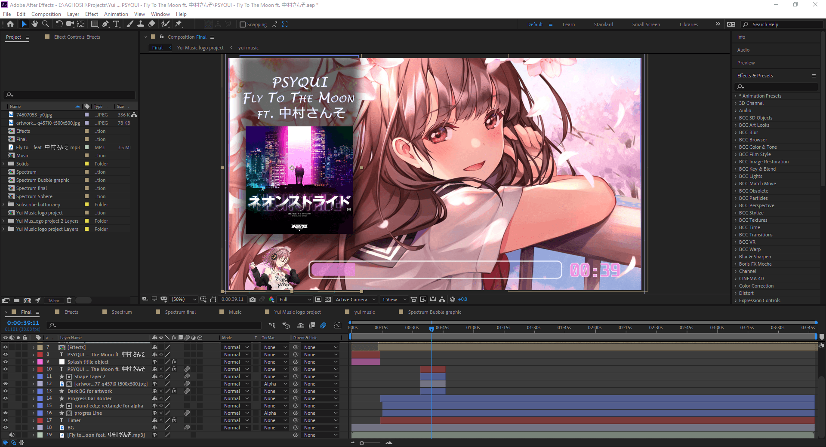Image resolution: width=826 pixels, height=447 pixels.
Task: Select the Zoom tool in toolbar
Action: click(x=46, y=24)
